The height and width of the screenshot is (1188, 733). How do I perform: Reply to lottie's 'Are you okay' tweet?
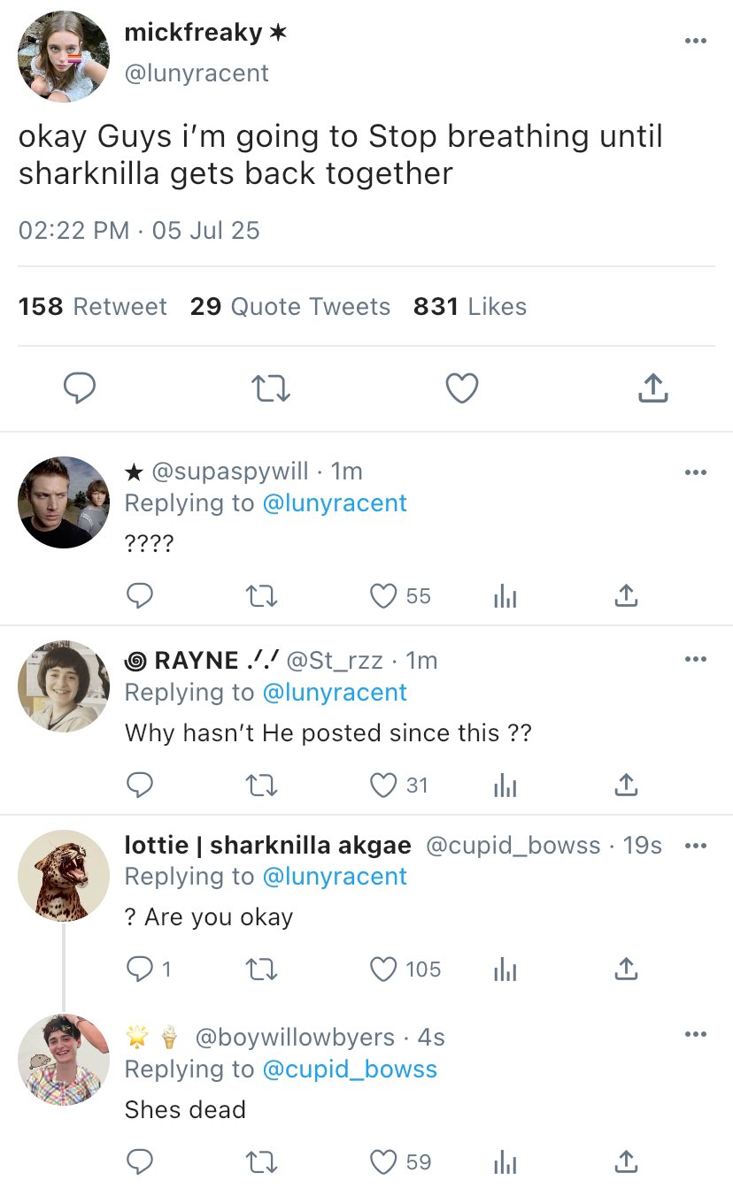click(140, 970)
